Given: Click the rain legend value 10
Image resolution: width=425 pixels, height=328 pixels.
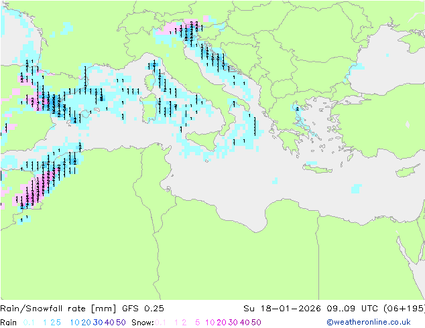Looking at the screenshot, I should 75,323.
